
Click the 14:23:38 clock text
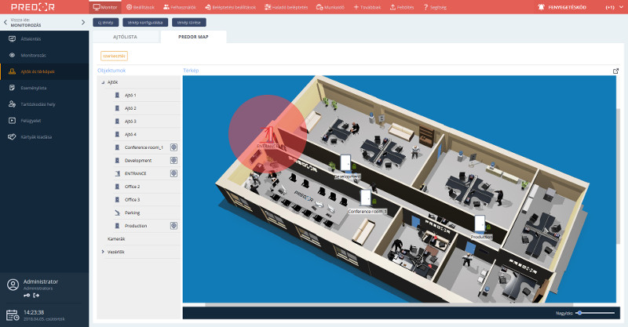[x=34, y=312]
